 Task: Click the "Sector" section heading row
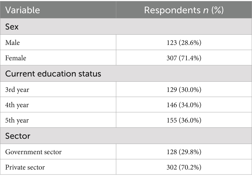[18, 136]
